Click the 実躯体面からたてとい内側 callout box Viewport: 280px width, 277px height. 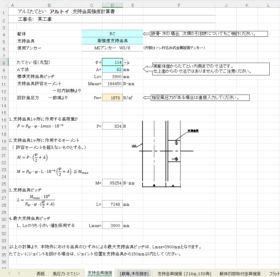(x=211, y=69)
